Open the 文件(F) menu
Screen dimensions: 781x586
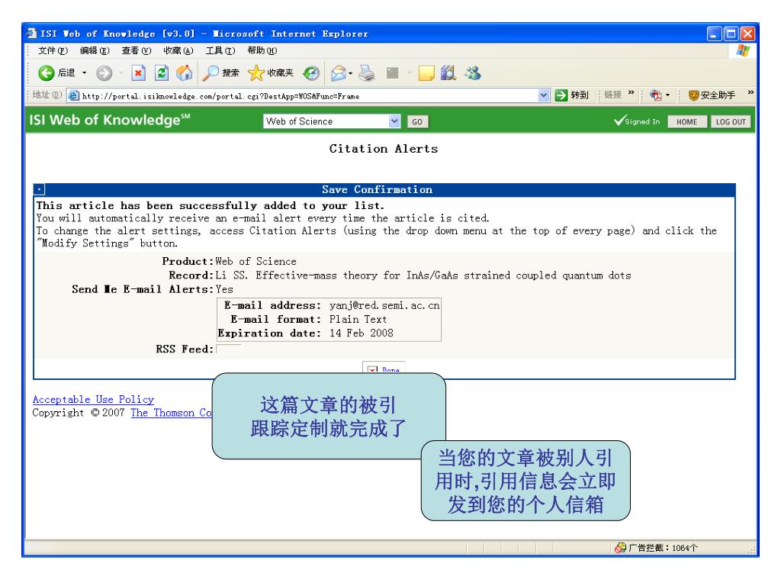[53, 50]
